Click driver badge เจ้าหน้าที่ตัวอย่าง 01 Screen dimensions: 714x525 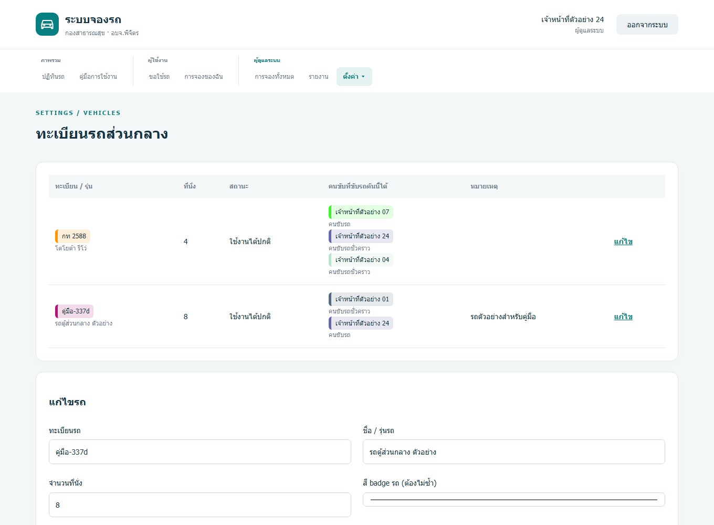coord(361,299)
